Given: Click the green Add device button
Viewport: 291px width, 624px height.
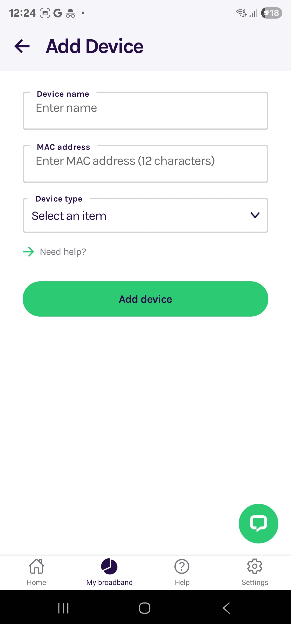Looking at the screenshot, I should pyautogui.click(x=145, y=299).
